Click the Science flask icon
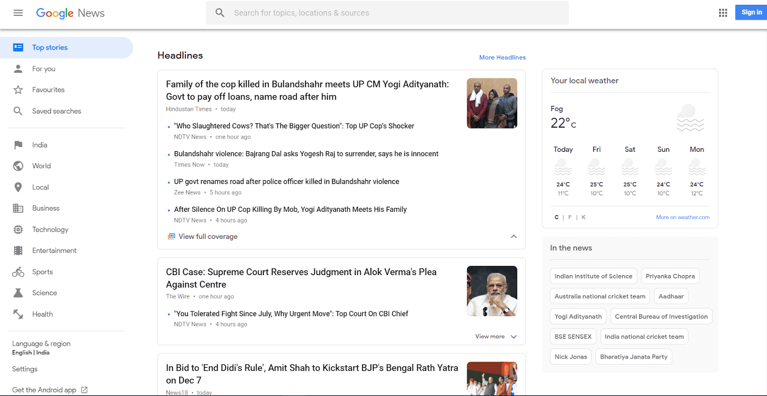This screenshot has width=767, height=396. coord(18,293)
